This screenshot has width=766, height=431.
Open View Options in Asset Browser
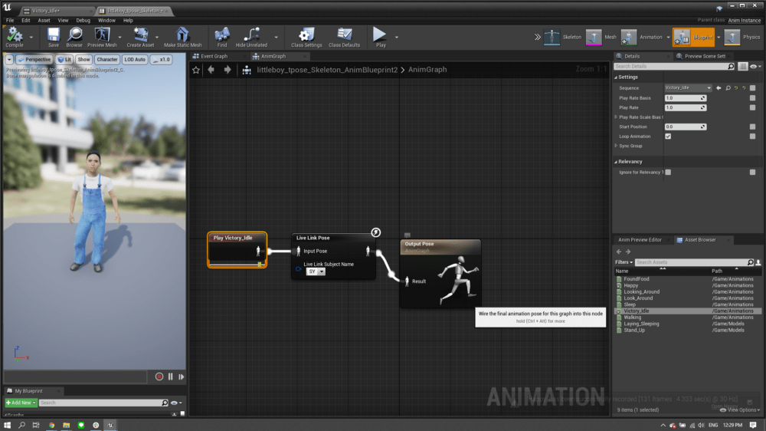pos(740,410)
